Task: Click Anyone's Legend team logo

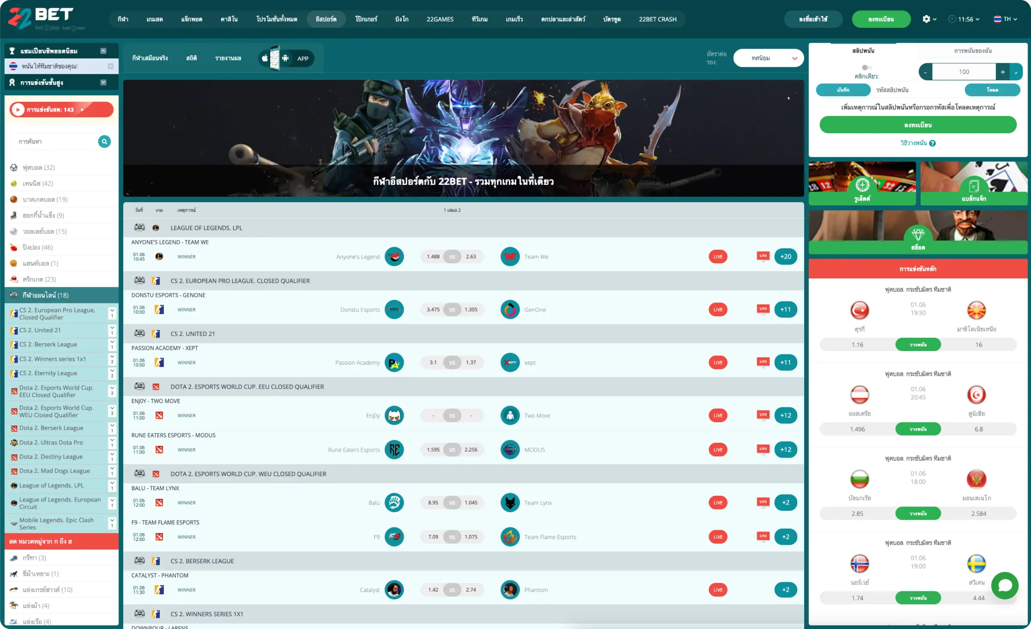Action: tap(394, 256)
